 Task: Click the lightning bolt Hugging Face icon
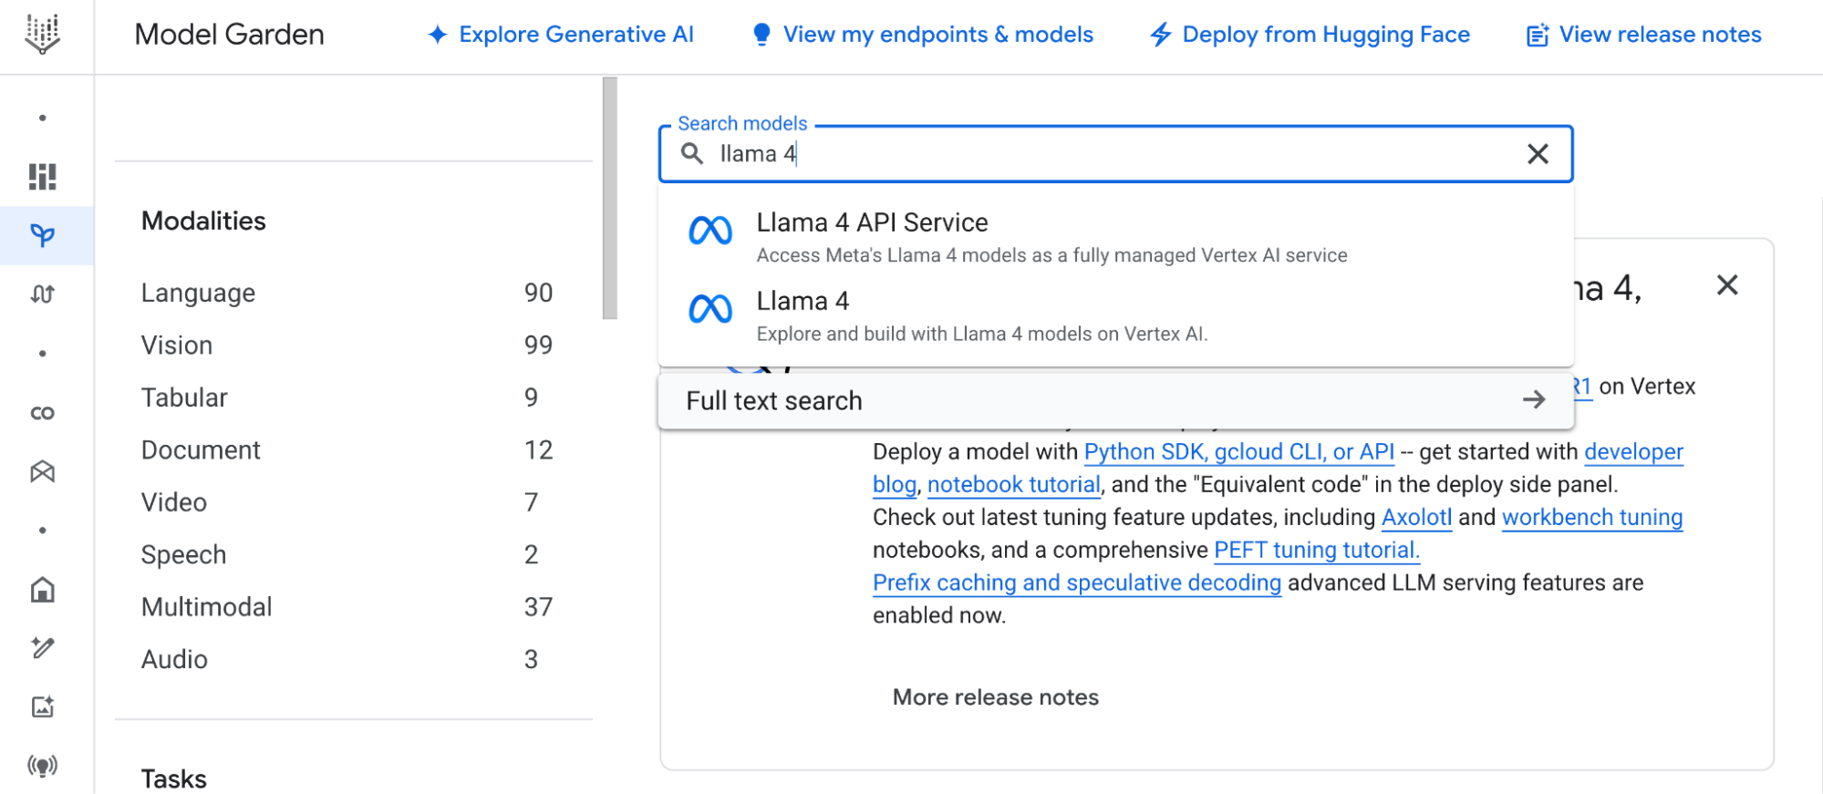[x=1160, y=35]
